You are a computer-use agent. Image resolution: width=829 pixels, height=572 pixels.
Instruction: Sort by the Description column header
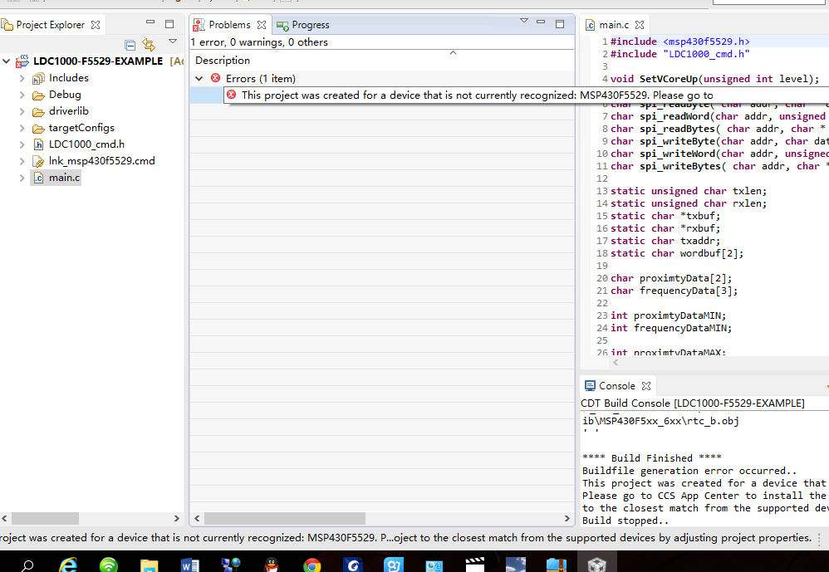pos(223,61)
